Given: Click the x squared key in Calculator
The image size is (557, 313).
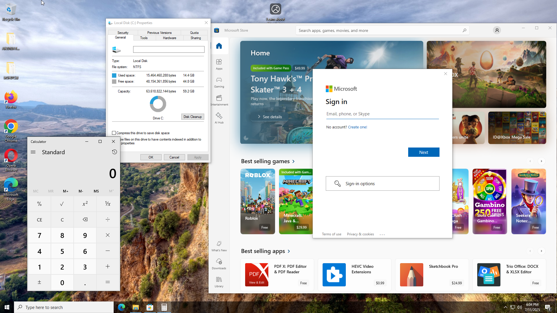Looking at the screenshot, I should point(85,204).
